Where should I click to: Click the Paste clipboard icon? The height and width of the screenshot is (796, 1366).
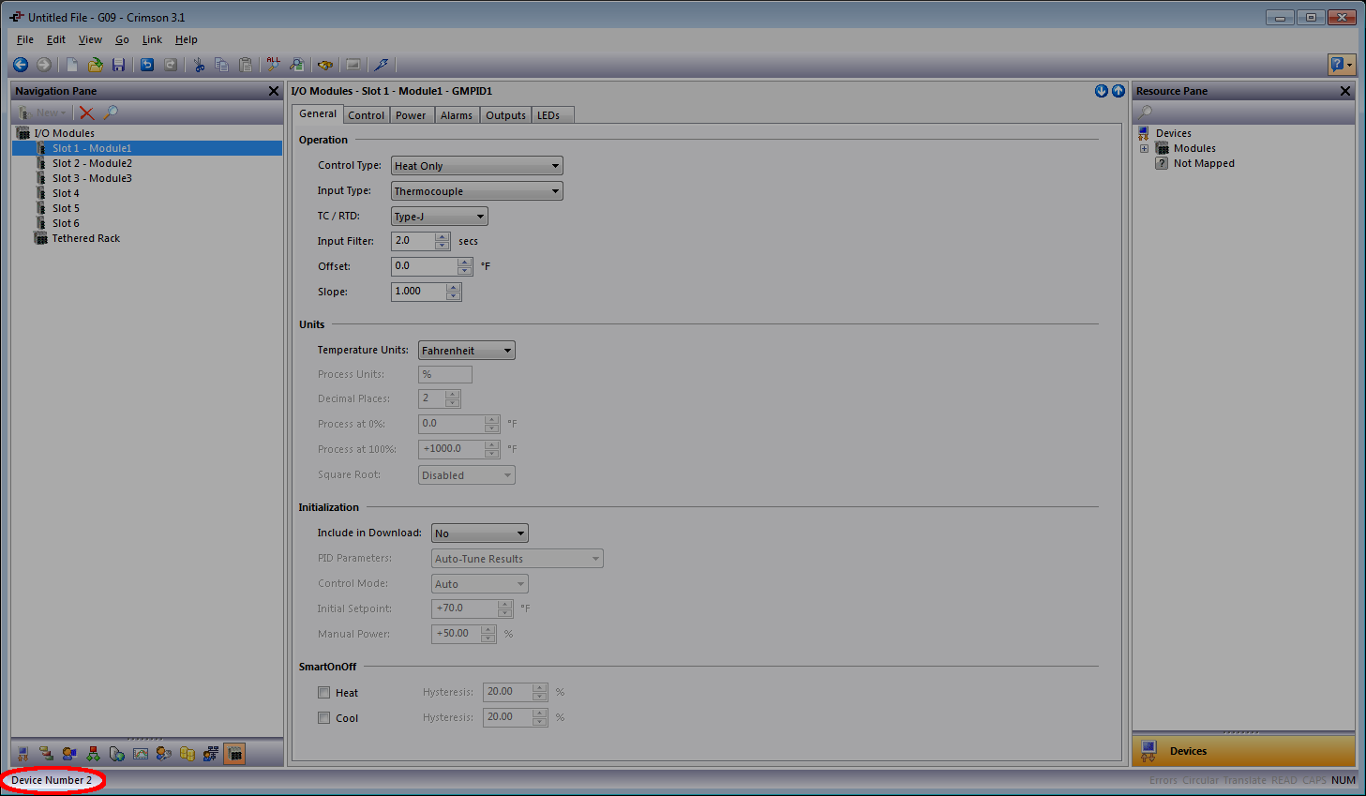click(246, 65)
